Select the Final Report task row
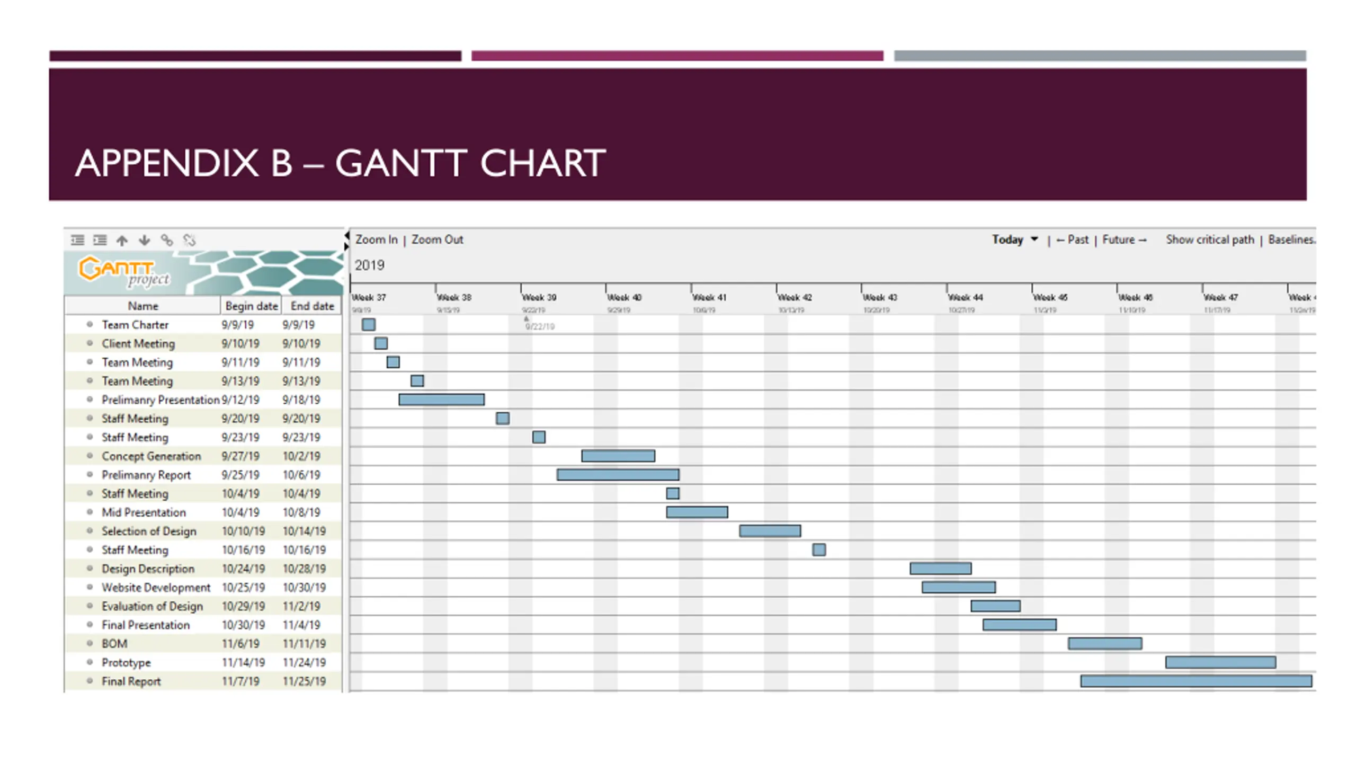This screenshot has width=1356, height=763. (203, 681)
